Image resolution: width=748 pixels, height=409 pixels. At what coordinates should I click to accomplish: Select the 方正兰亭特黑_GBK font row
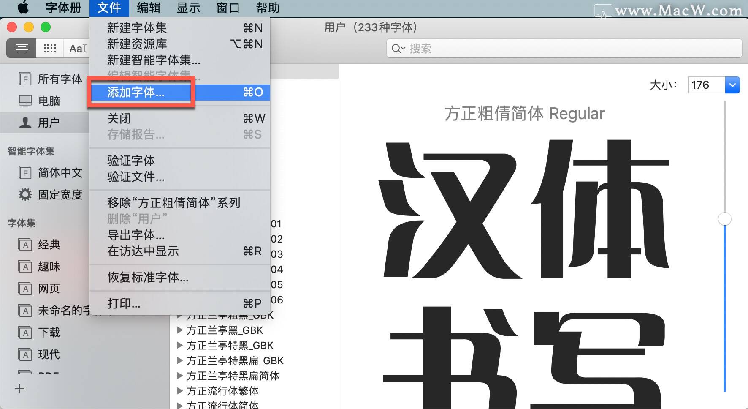(x=254, y=345)
